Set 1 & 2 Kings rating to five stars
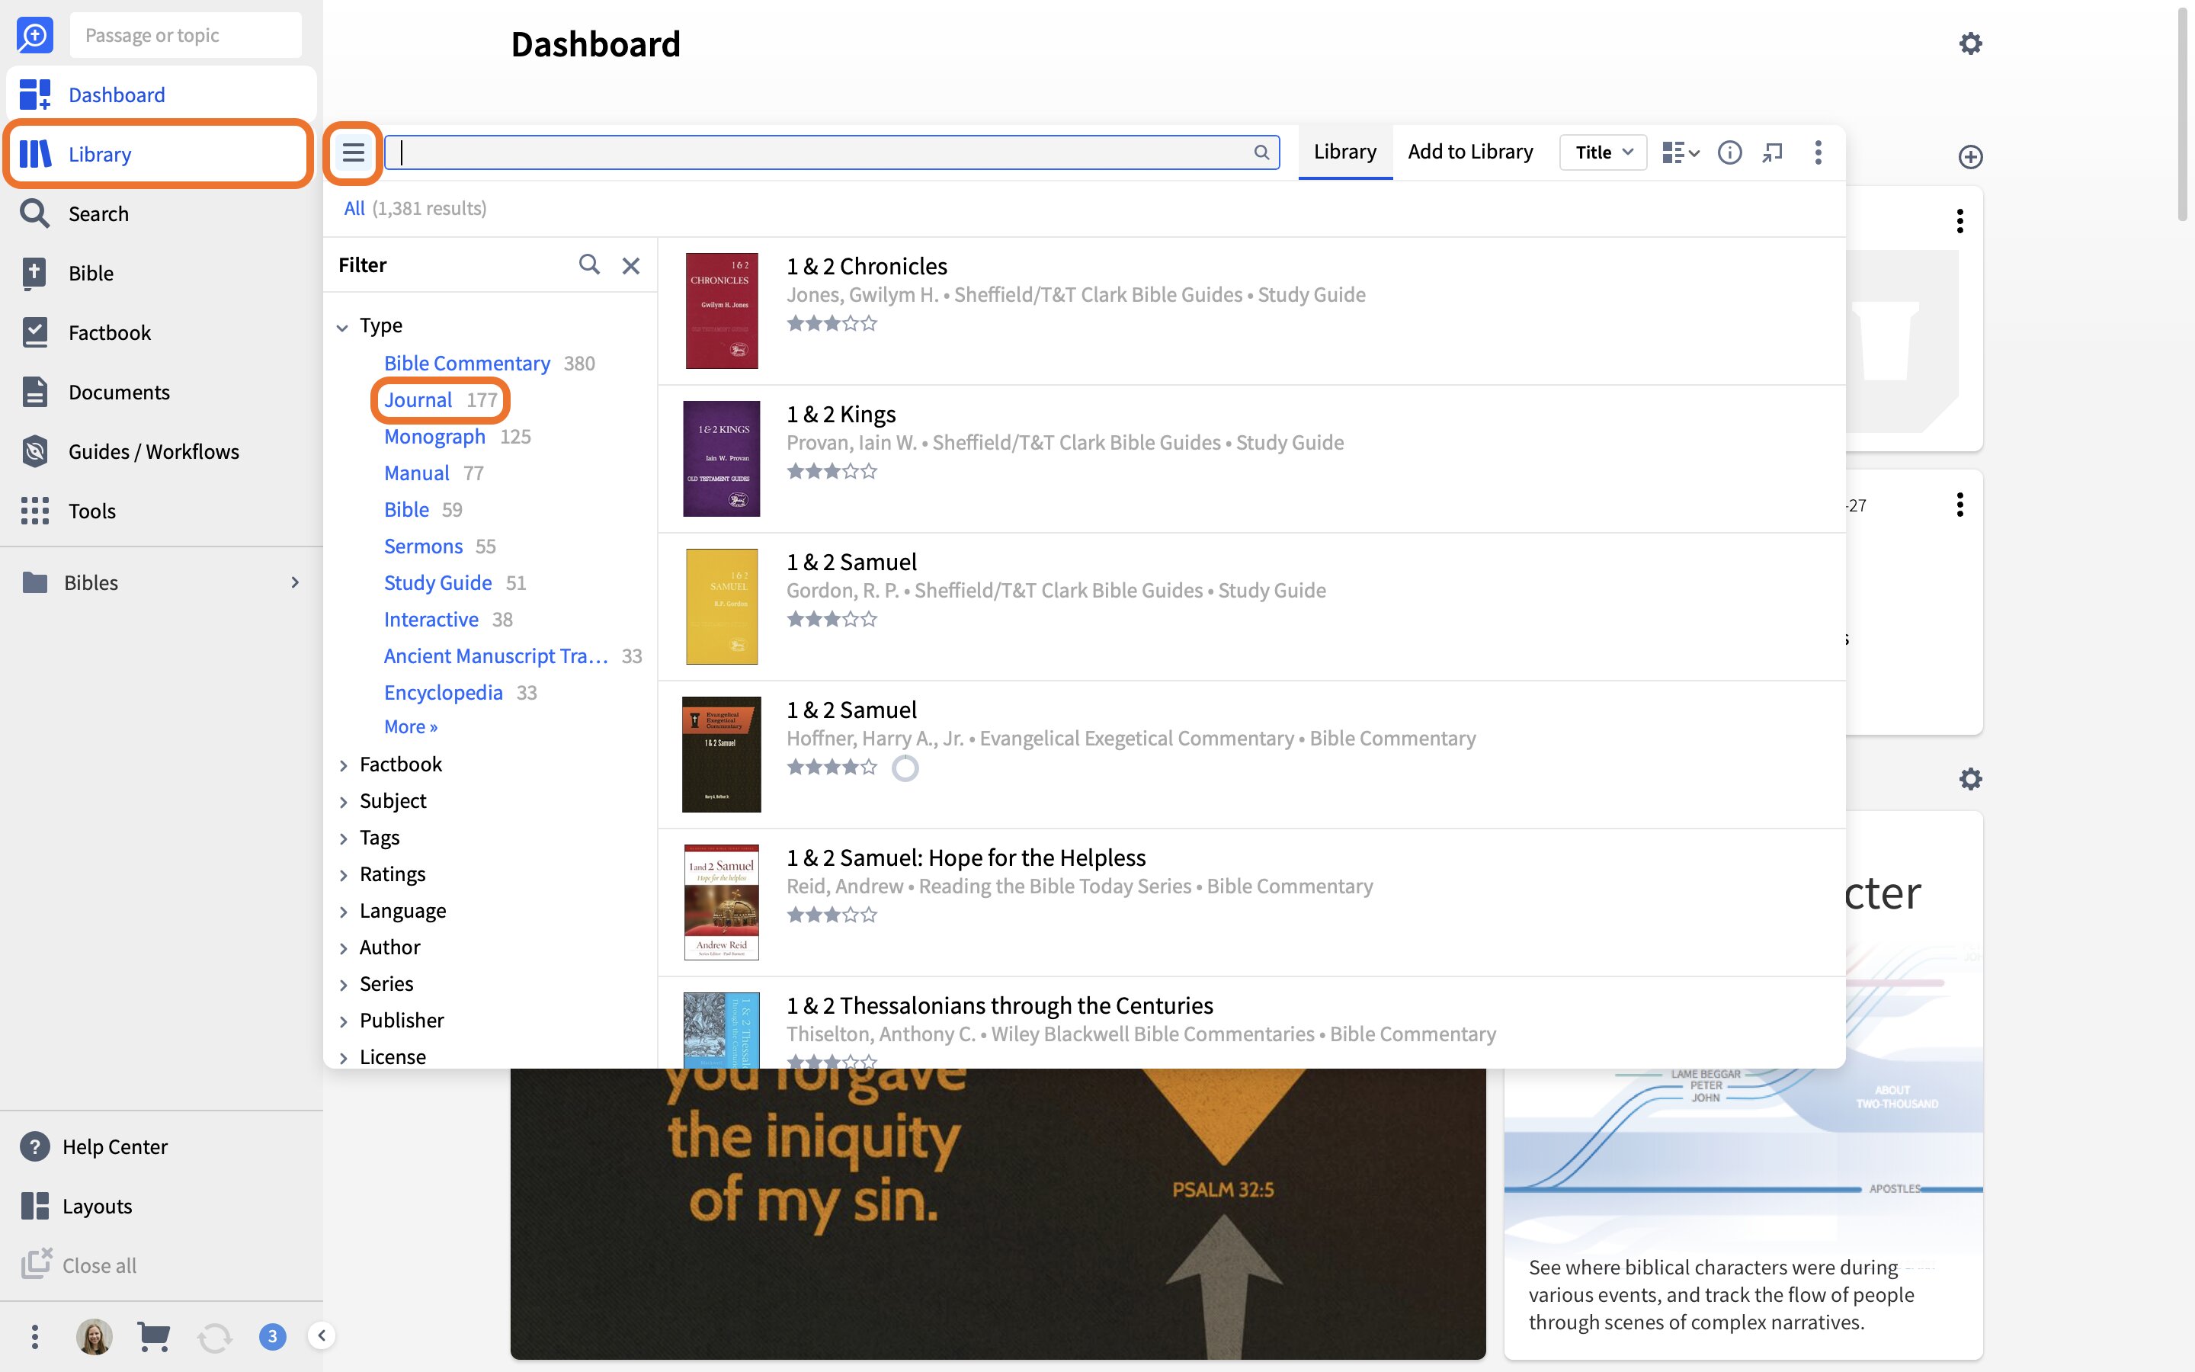The width and height of the screenshot is (2195, 1372). point(869,471)
